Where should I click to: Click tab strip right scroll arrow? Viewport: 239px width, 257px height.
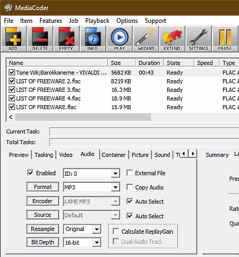[193, 153]
